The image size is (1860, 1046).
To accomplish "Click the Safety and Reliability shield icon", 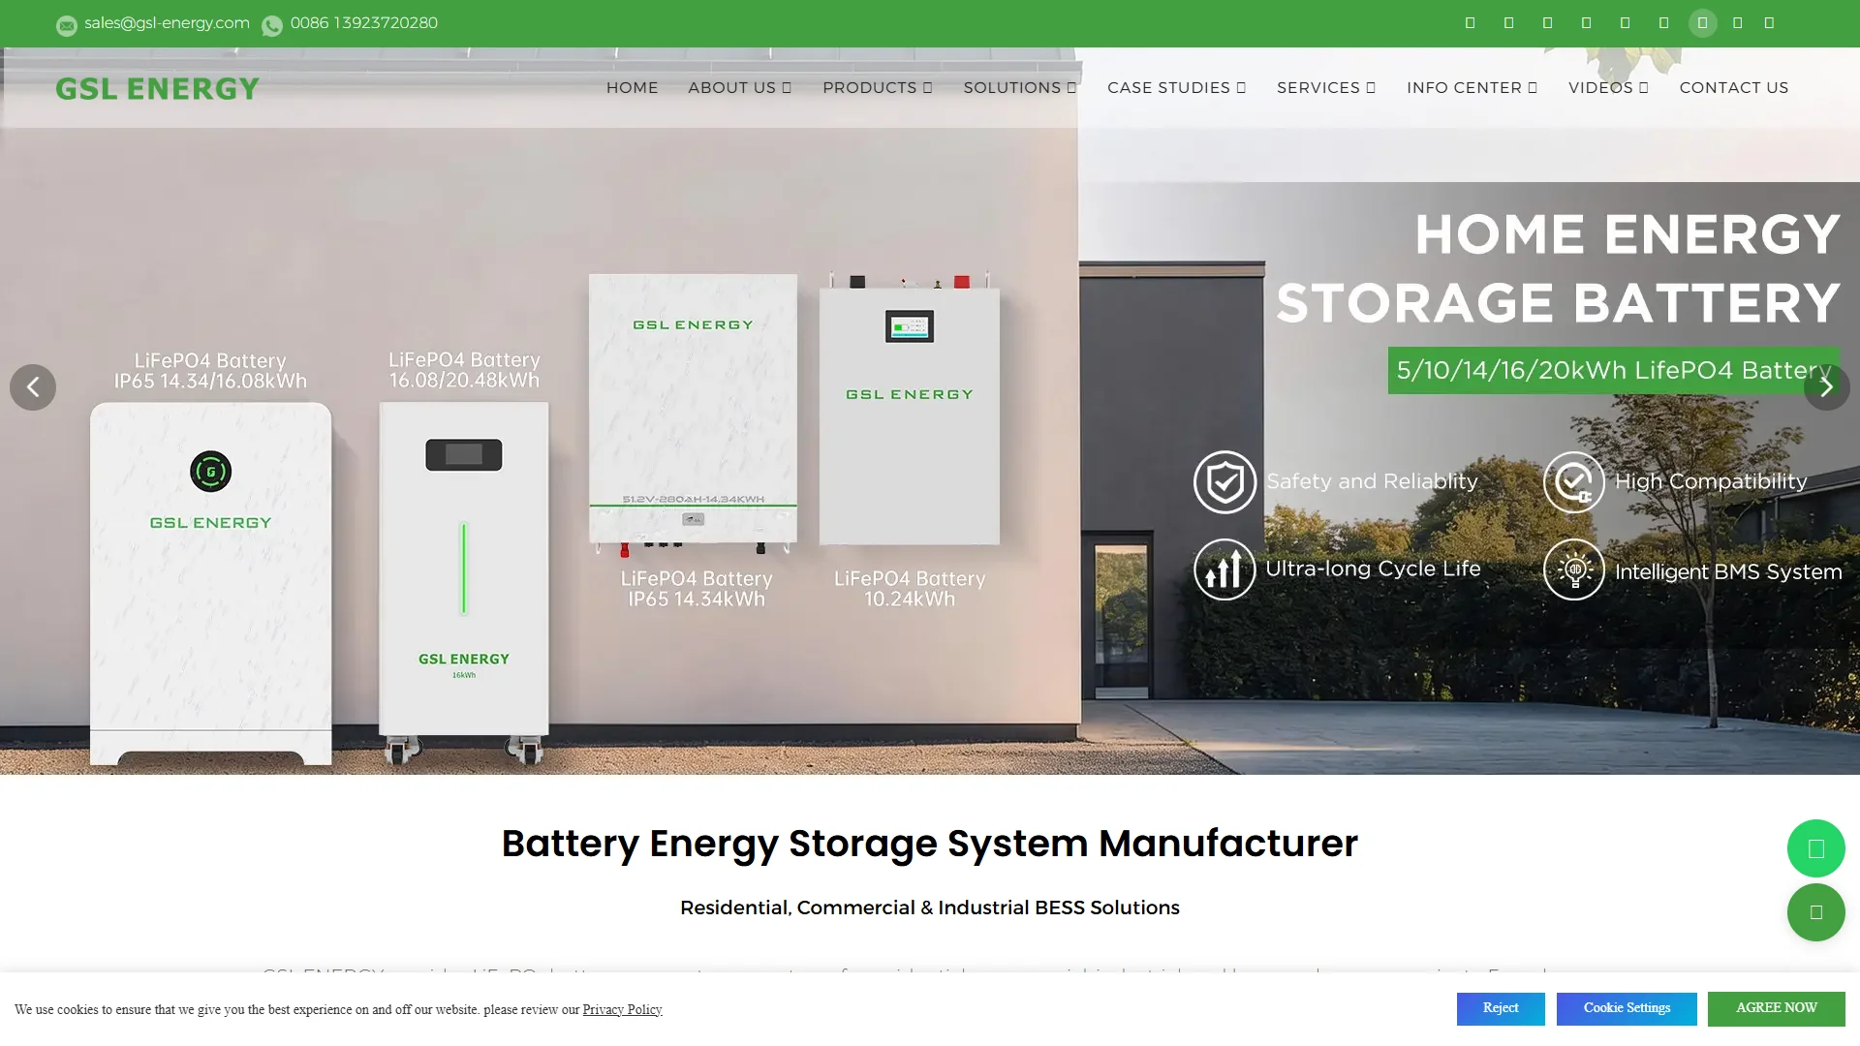I will coord(1224,481).
